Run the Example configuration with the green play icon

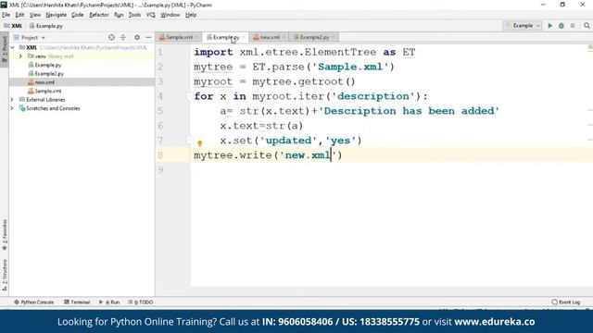(x=549, y=26)
